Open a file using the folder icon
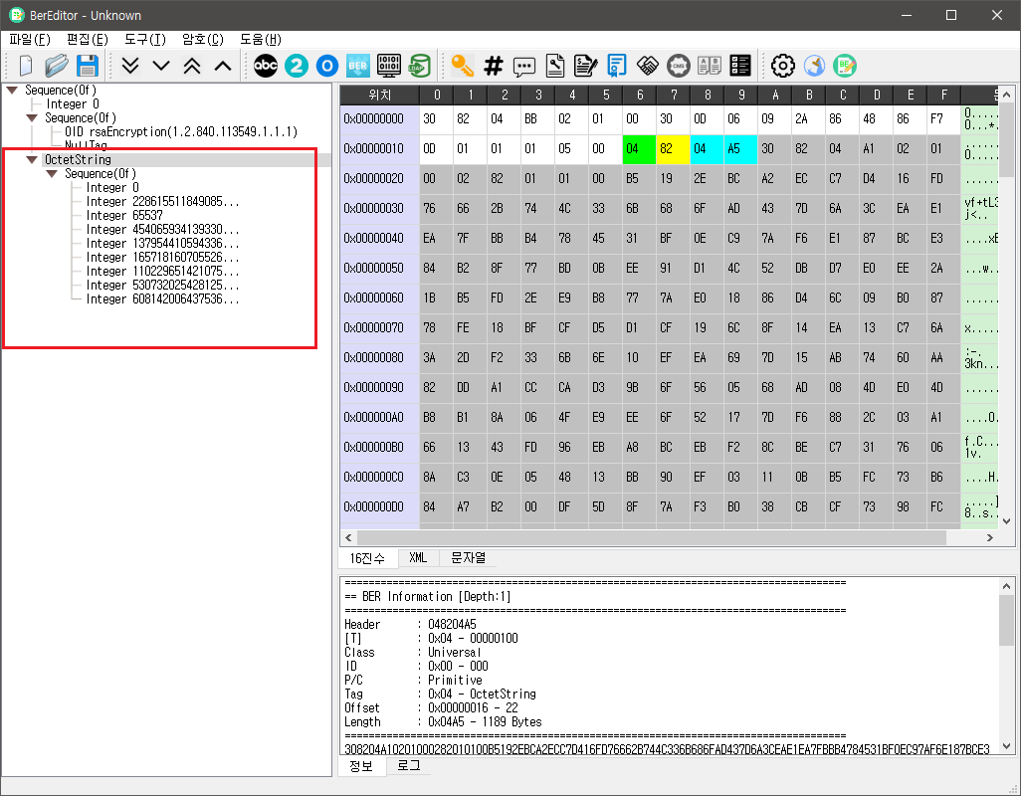 tap(57, 66)
